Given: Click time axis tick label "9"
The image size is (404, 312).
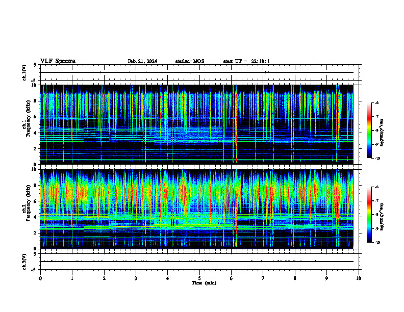Looking at the screenshot, I should point(326,278).
